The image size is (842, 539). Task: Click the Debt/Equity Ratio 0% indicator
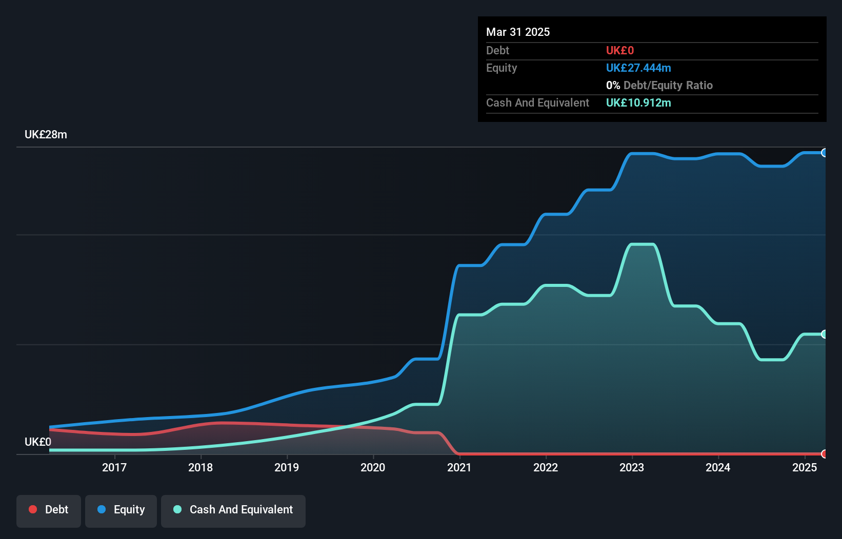pos(659,85)
